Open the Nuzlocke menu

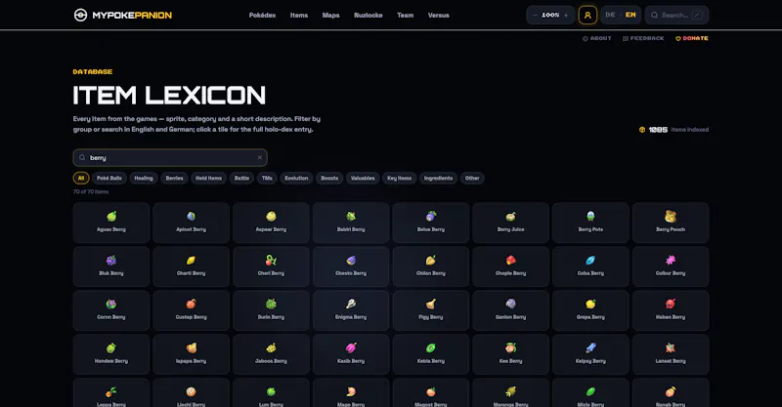point(369,16)
